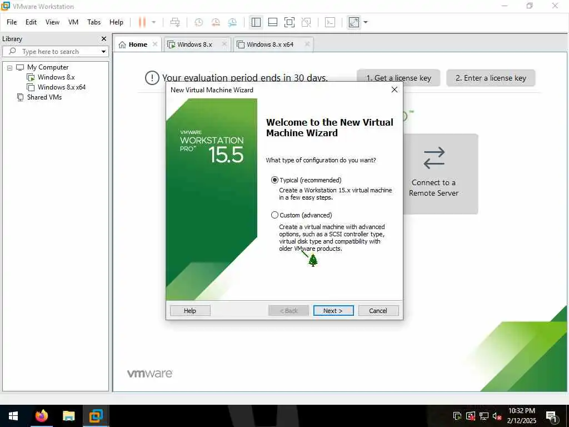The width and height of the screenshot is (569, 427).
Task: Open the library search dropdown arrow
Action: 103,52
